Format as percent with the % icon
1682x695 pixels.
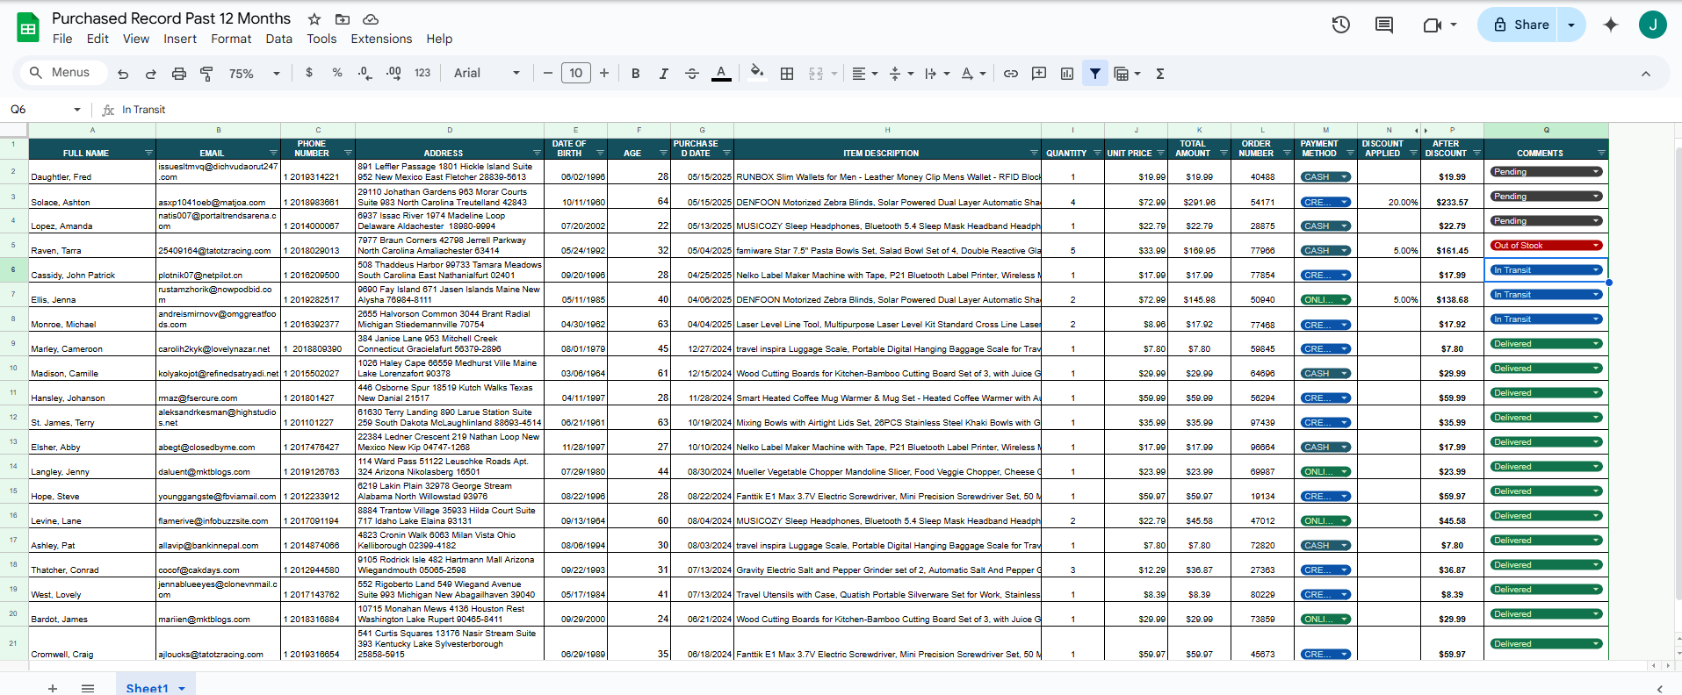pyautogui.click(x=337, y=73)
